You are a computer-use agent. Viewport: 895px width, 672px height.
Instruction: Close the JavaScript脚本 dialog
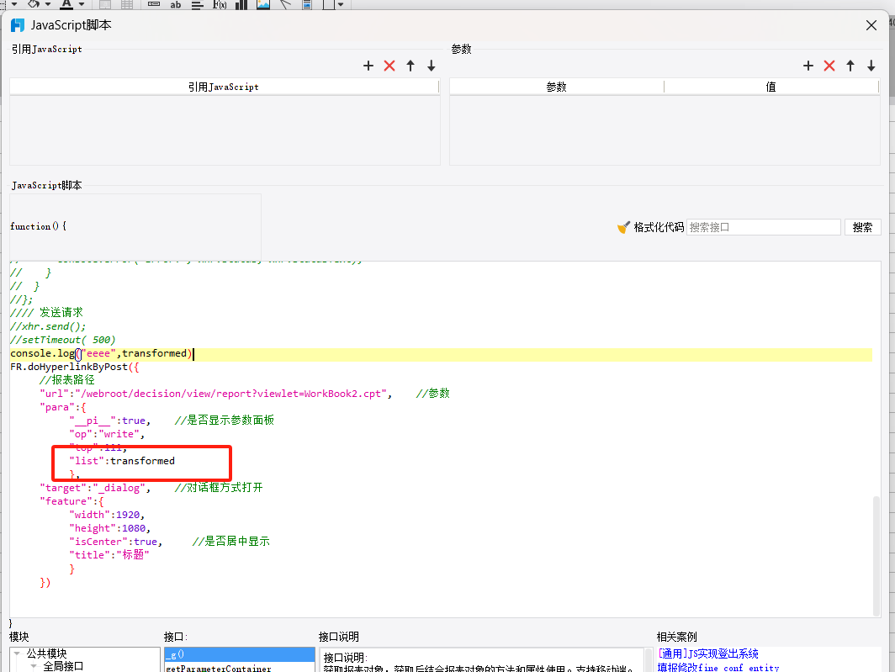click(871, 26)
